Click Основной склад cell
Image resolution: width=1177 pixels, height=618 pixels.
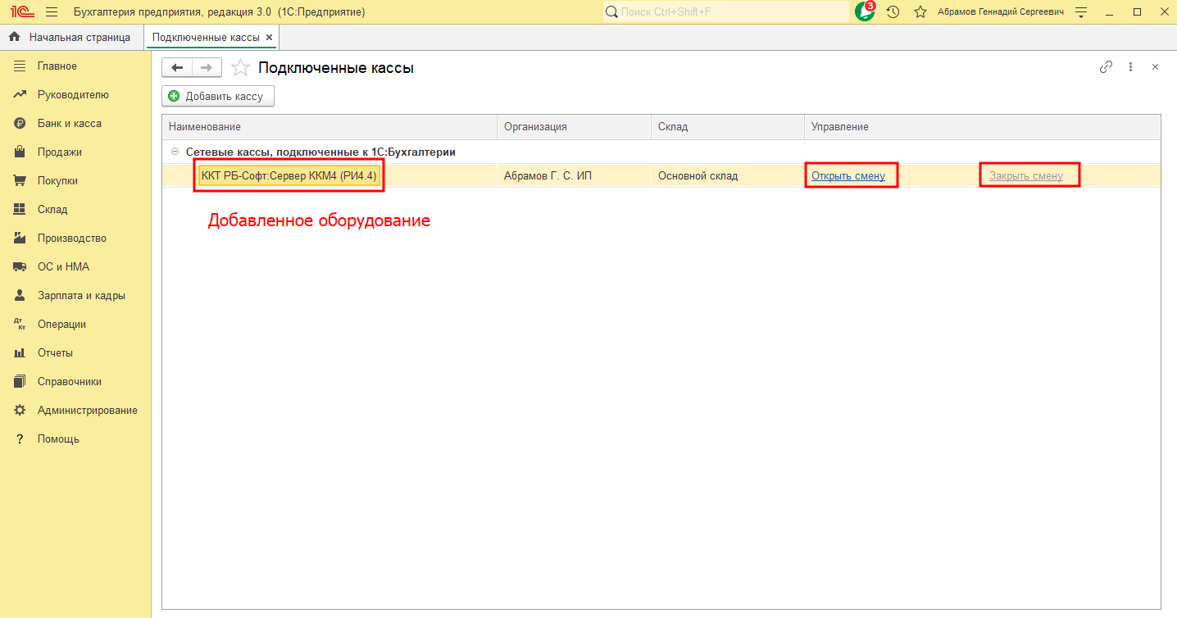pyautogui.click(x=728, y=175)
